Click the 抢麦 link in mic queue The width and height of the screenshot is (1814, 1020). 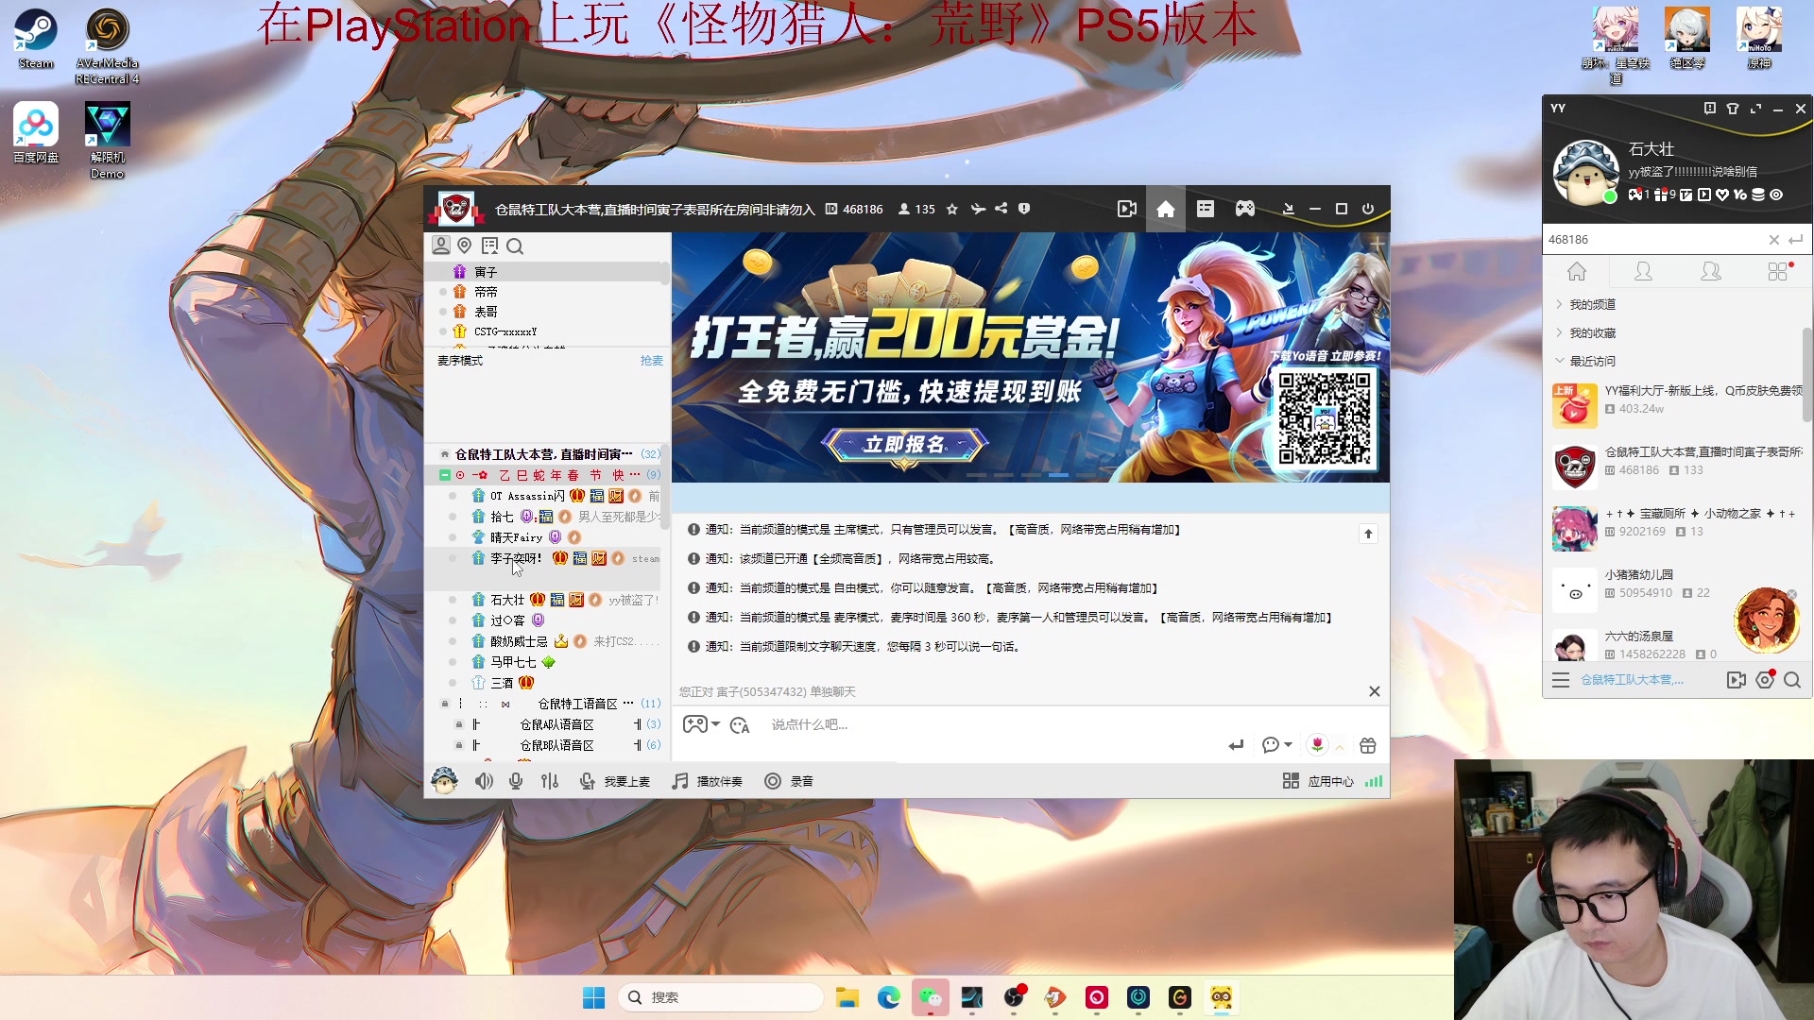(652, 361)
